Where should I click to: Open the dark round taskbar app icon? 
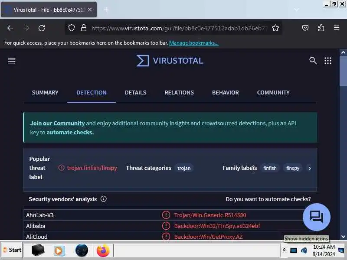tap(82, 250)
